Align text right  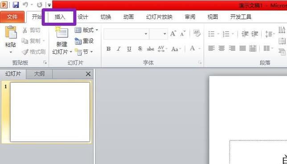coord(232,48)
